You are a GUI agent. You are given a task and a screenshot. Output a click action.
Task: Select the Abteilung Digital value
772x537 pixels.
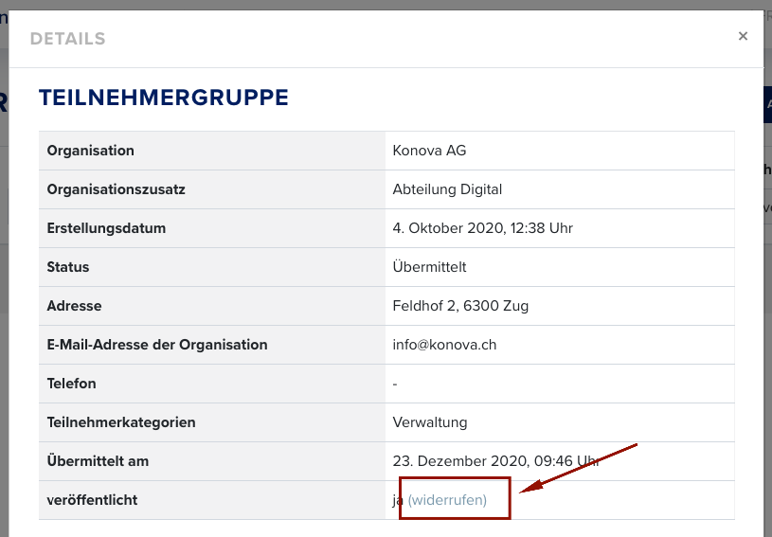pos(447,189)
